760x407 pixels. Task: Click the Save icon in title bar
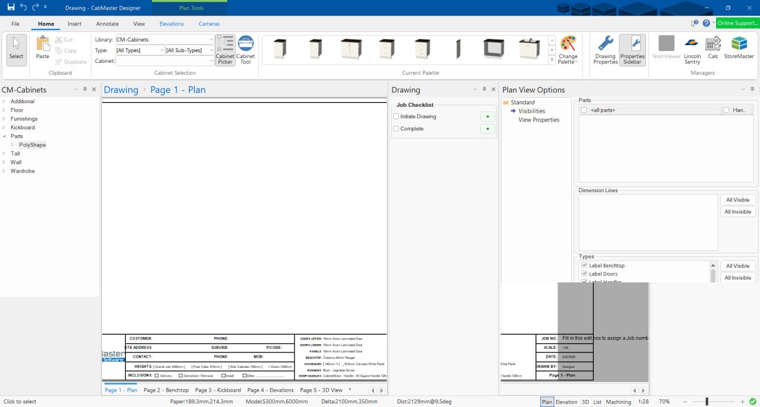click(11, 7)
